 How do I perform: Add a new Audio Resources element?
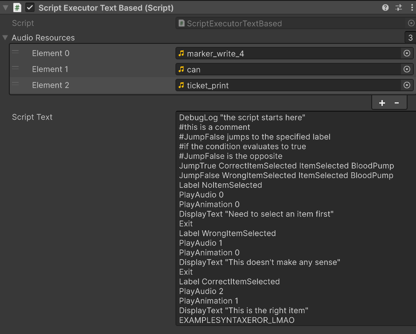(382, 103)
